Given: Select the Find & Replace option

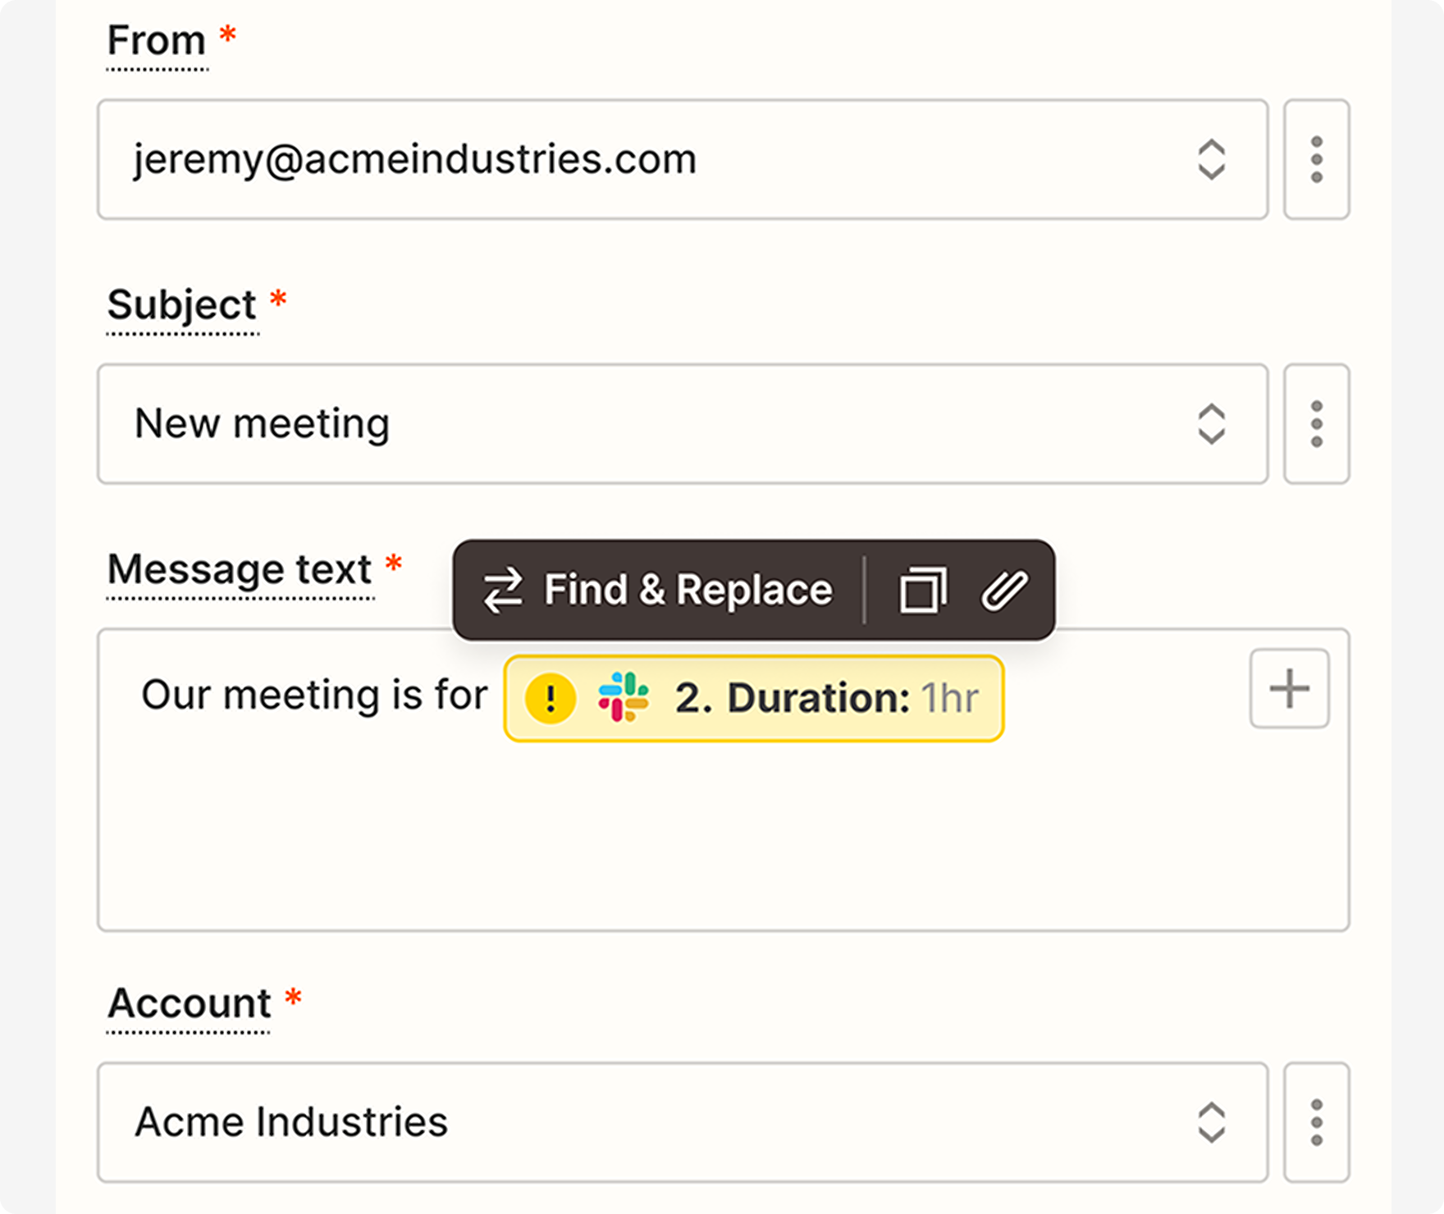Looking at the screenshot, I should tap(688, 590).
